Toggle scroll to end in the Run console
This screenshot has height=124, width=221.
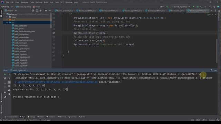[x=9, y=86]
